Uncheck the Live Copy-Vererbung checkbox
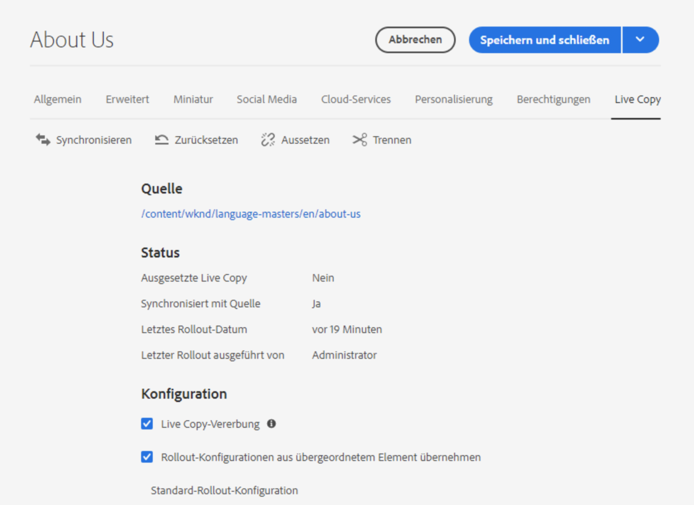The image size is (694, 505). pos(147,424)
